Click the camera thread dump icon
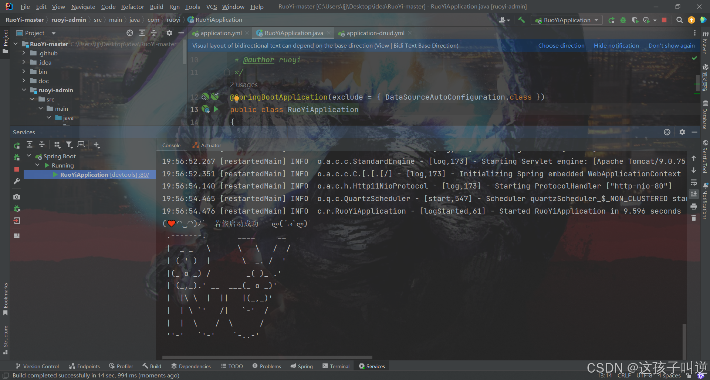710x380 pixels. [17, 197]
